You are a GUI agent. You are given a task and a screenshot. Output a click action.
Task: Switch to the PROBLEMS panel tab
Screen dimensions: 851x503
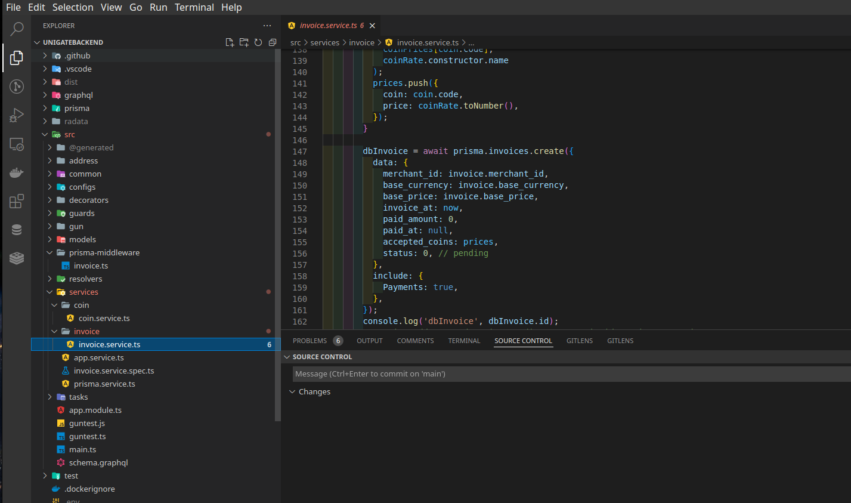(310, 341)
